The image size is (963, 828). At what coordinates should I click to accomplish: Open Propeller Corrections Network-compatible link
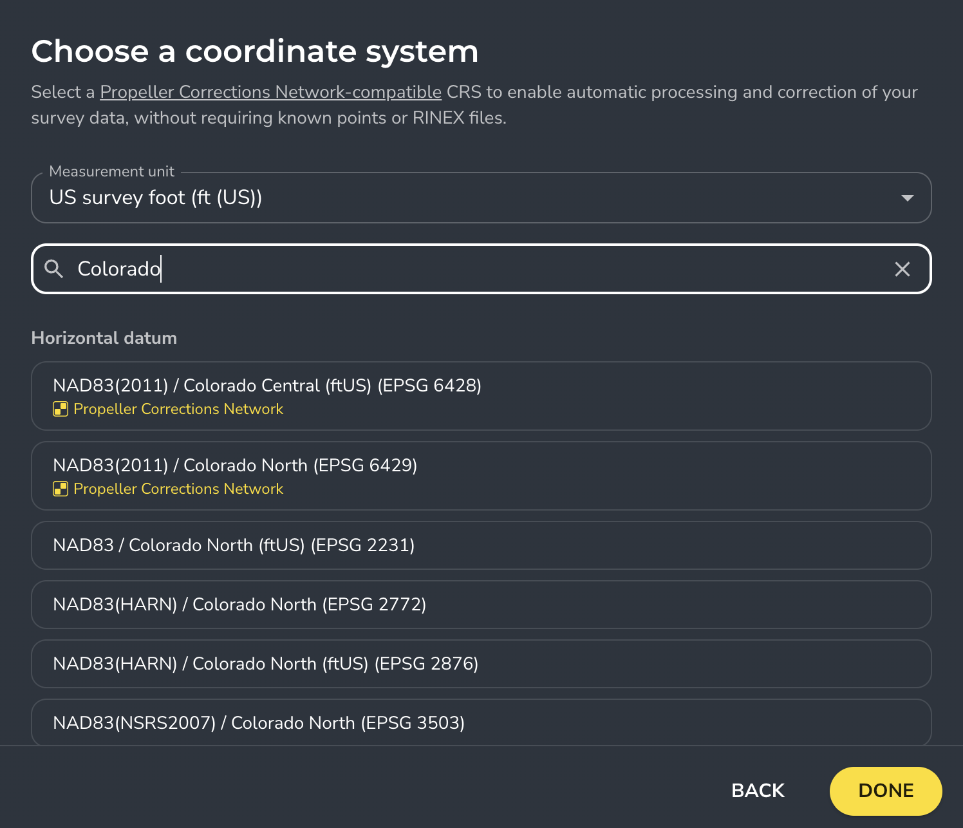tap(270, 92)
